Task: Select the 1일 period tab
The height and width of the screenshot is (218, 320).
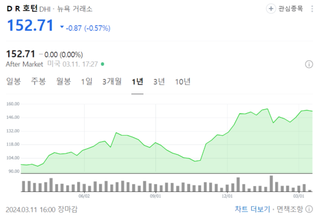Action: [x=87, y=81]
